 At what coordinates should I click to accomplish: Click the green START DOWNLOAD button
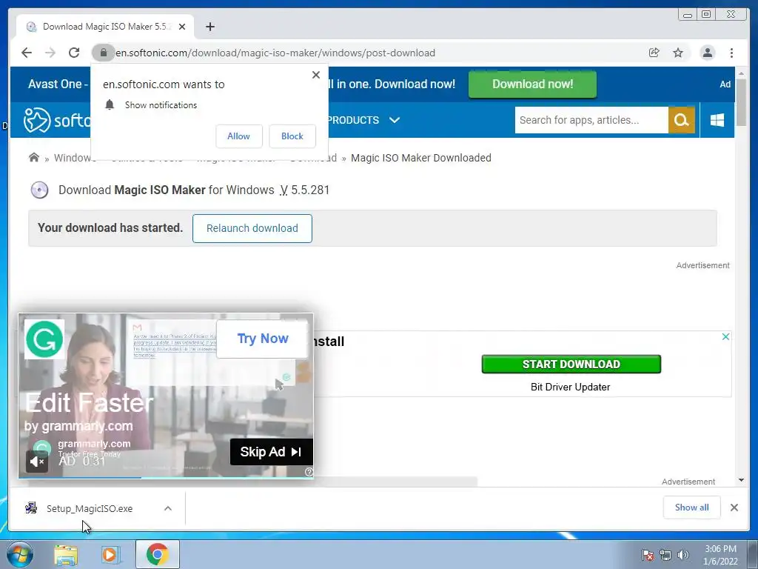[571, 364]
